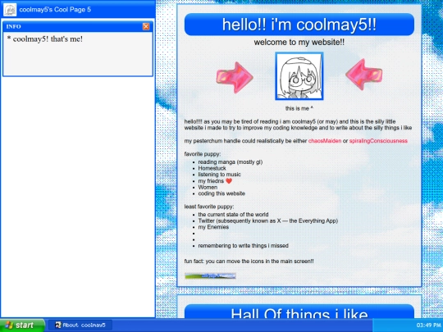
Task: Click the small green banner button at the bottom
Action: click(x=210, y=275)
